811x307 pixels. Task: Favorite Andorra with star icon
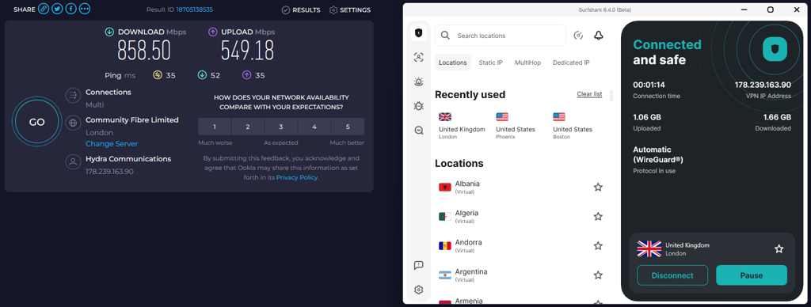coord(598,246)
